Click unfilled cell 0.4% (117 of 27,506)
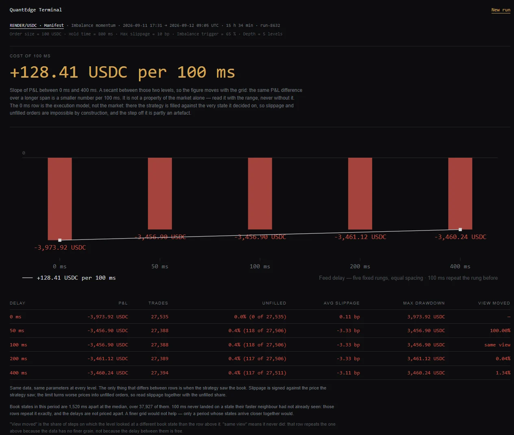The height and width of the screenshot is (435, 514). [257, 359]
